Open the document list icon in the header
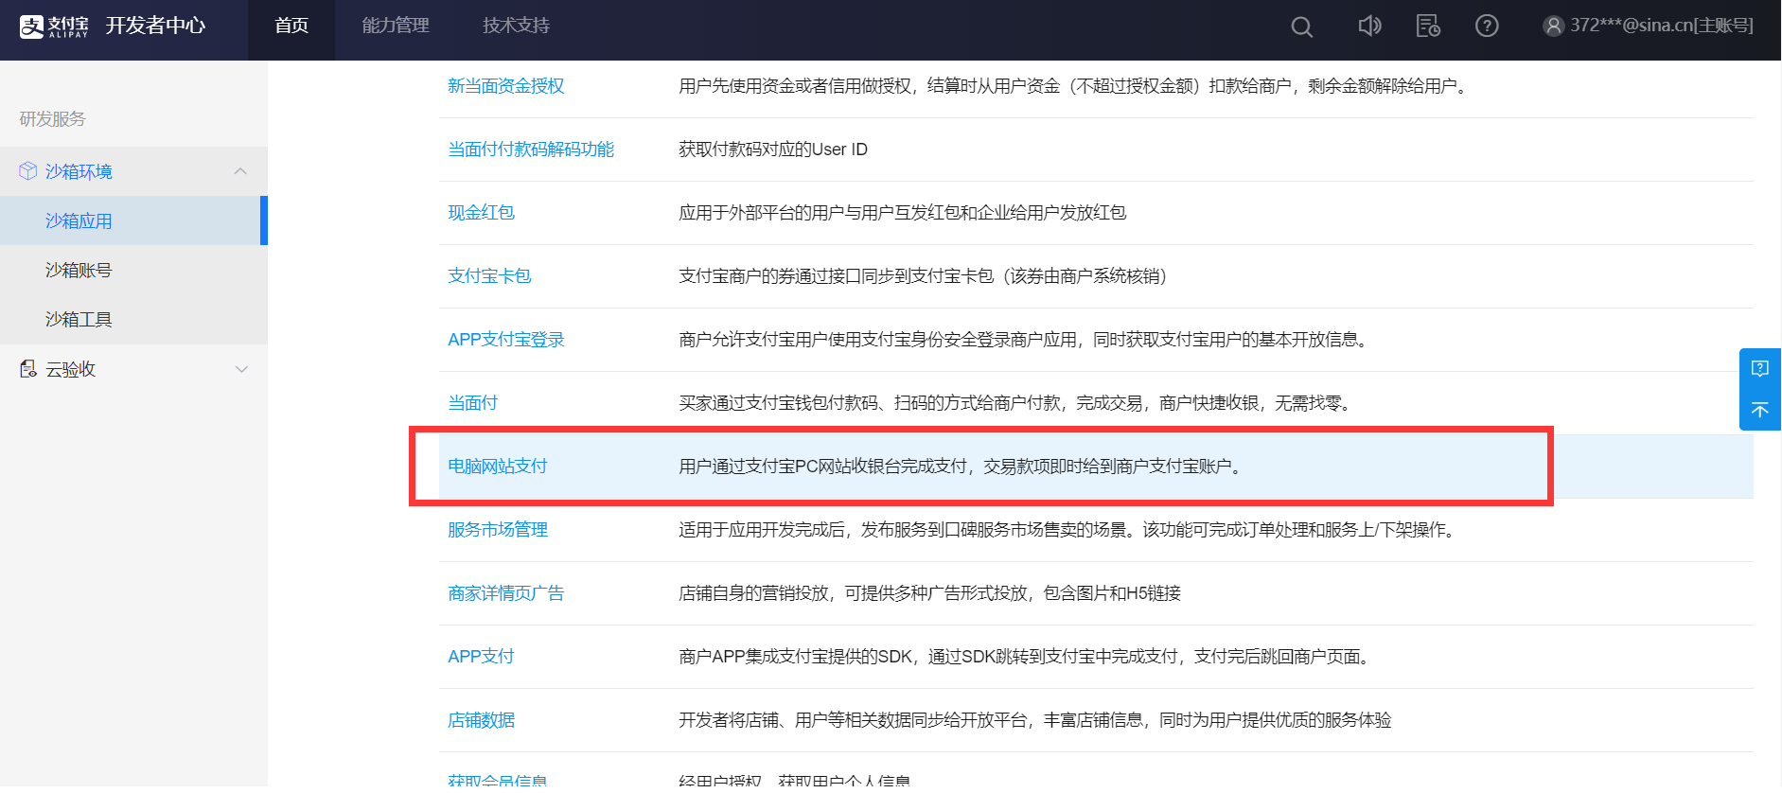Viewport: 1782px width, 793px height. pos(1428,26)
